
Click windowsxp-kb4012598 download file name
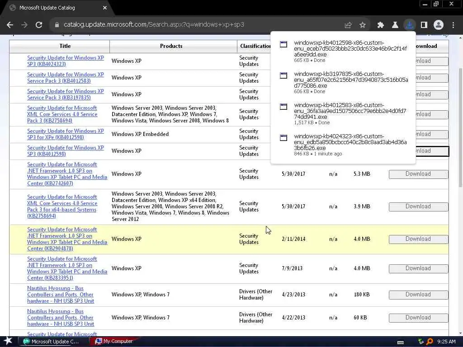pos(350,49)
